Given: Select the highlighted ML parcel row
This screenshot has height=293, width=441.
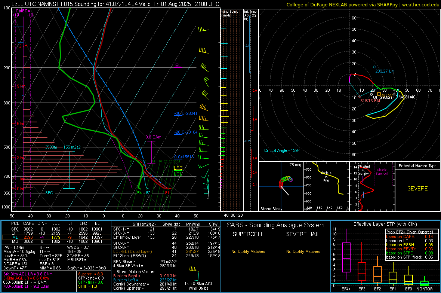Looking at the screenshot, I should click(x=56, y=237).
